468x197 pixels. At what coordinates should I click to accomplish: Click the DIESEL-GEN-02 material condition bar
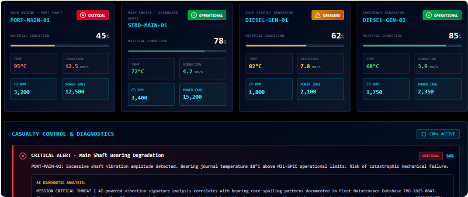coord(412,45)
